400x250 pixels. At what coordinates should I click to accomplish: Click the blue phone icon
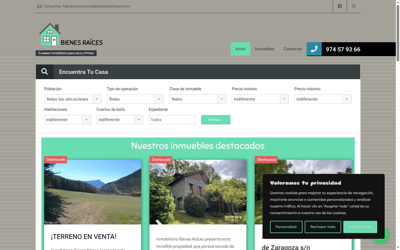pos(314,49)
